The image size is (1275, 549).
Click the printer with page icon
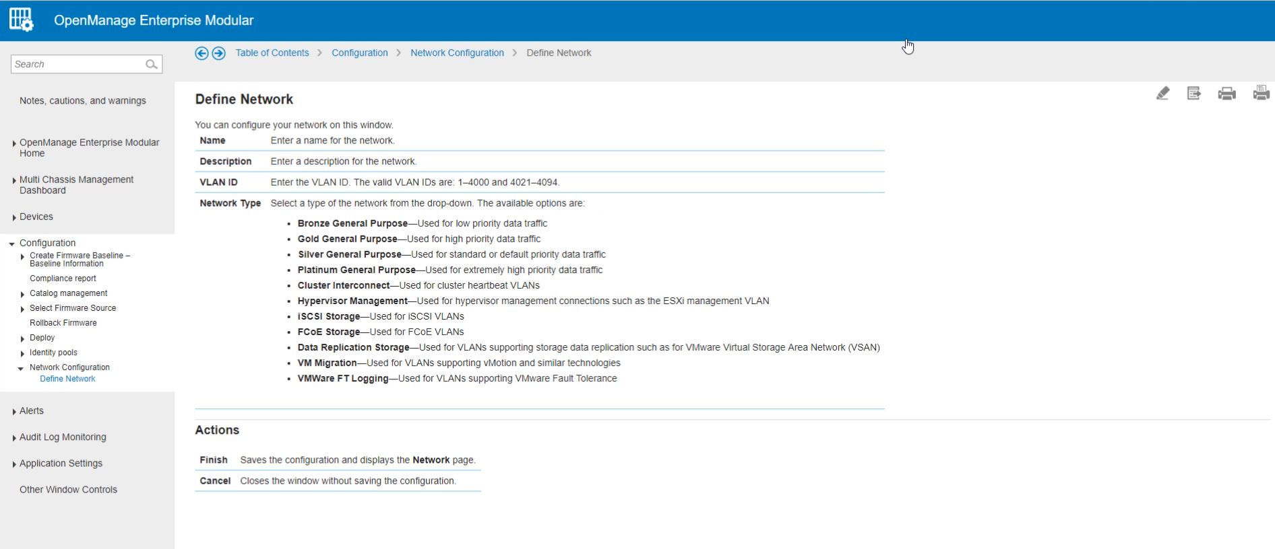click(x=1261, y=94)
